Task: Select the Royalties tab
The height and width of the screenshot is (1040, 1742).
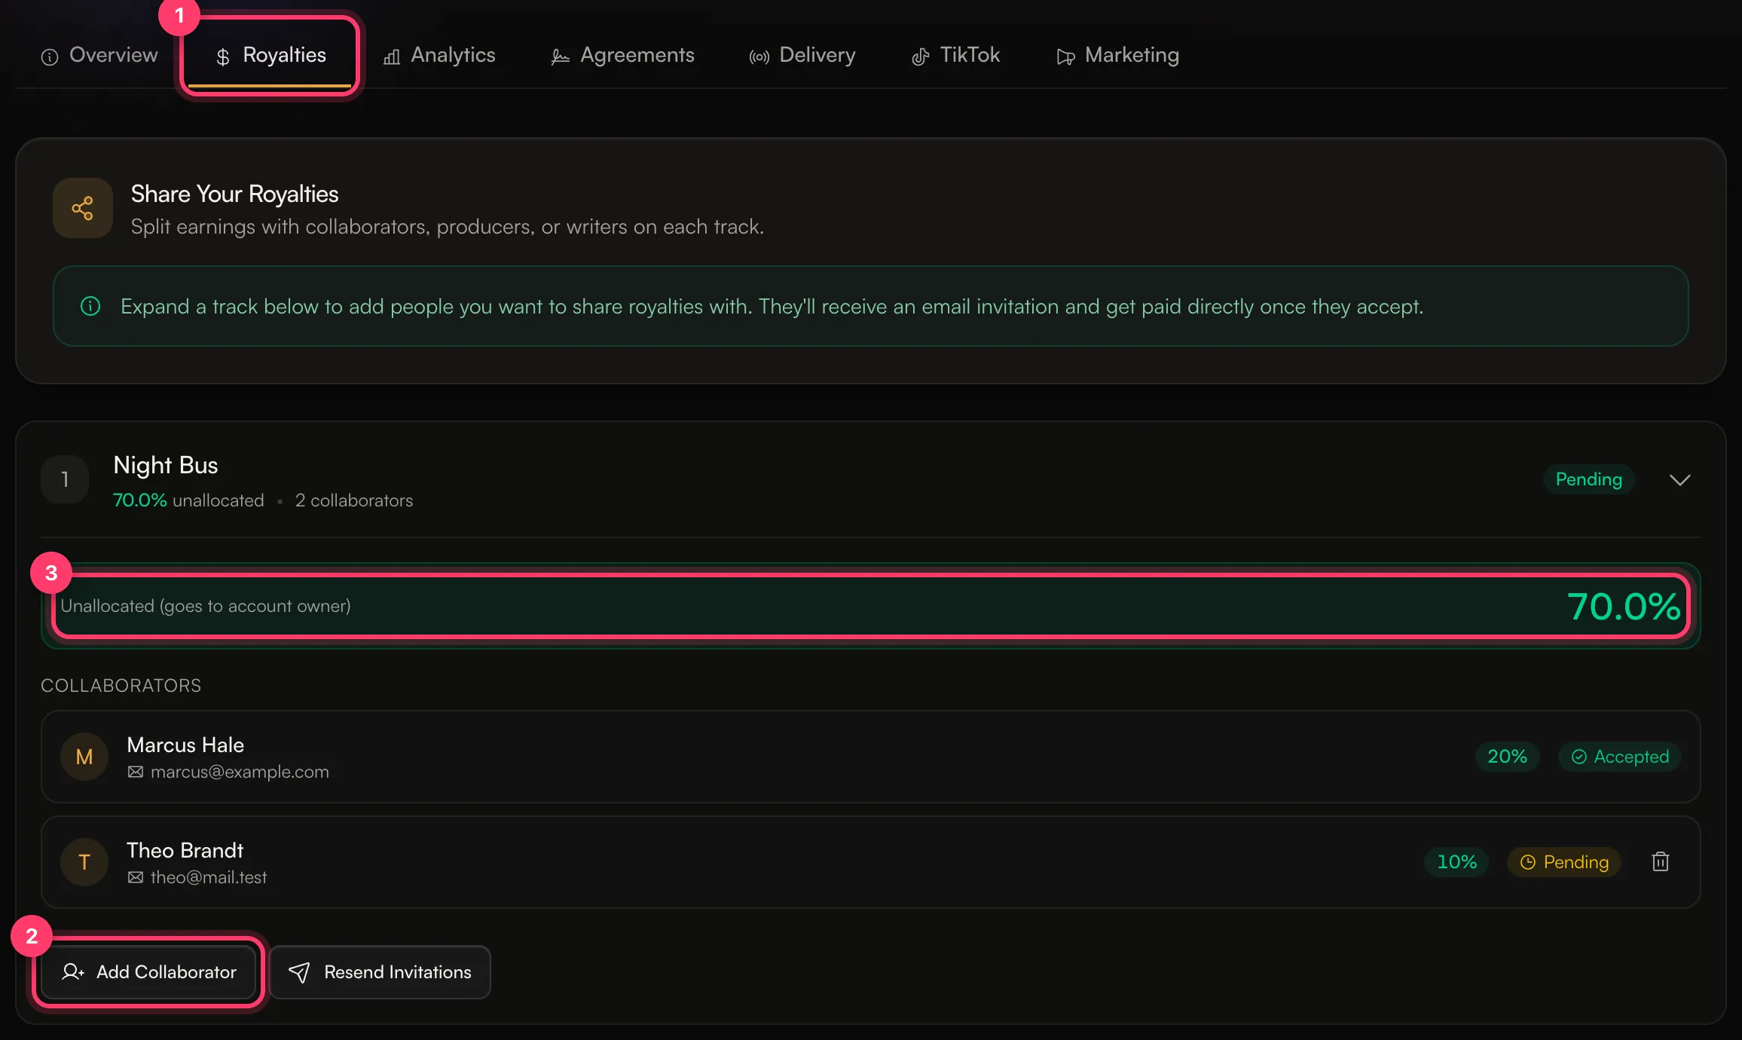Action: 270,55
